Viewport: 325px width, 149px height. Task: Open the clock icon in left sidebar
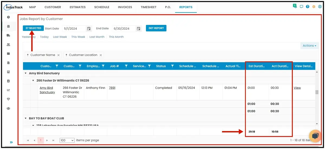[x=8, y=17]
